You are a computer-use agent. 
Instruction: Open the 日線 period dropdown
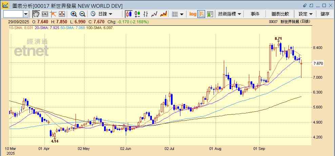pos(105,14)
